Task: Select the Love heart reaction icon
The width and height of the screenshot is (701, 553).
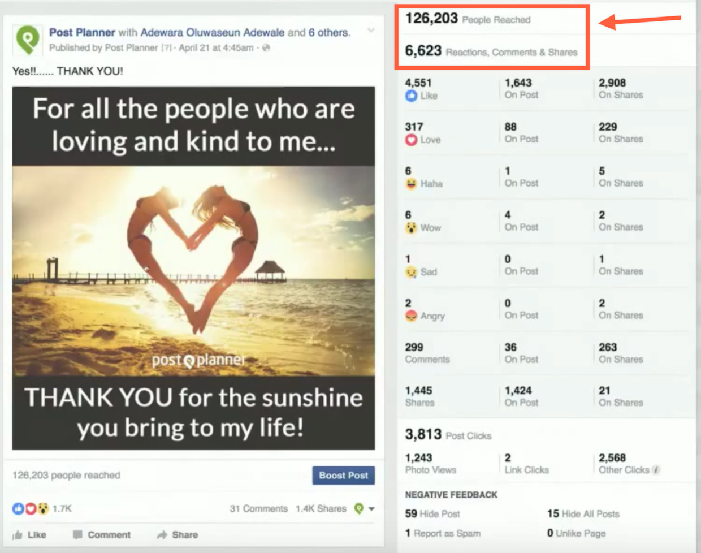Action: [412, 140]
